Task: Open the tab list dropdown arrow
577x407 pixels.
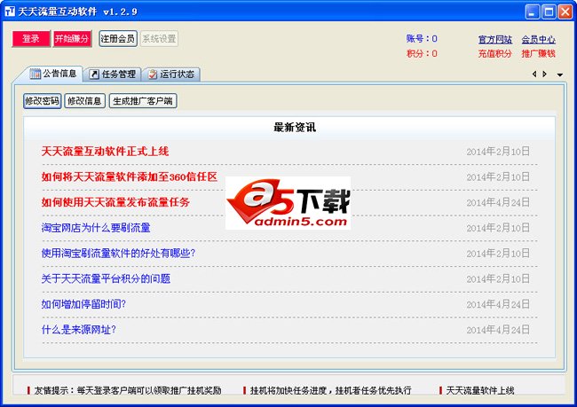Action: [560, 74]
